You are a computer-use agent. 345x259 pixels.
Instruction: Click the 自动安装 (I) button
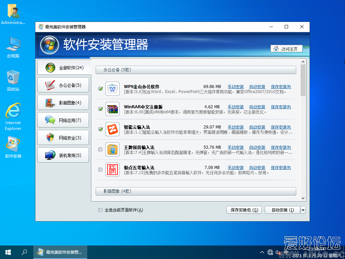tap(283, 210)
